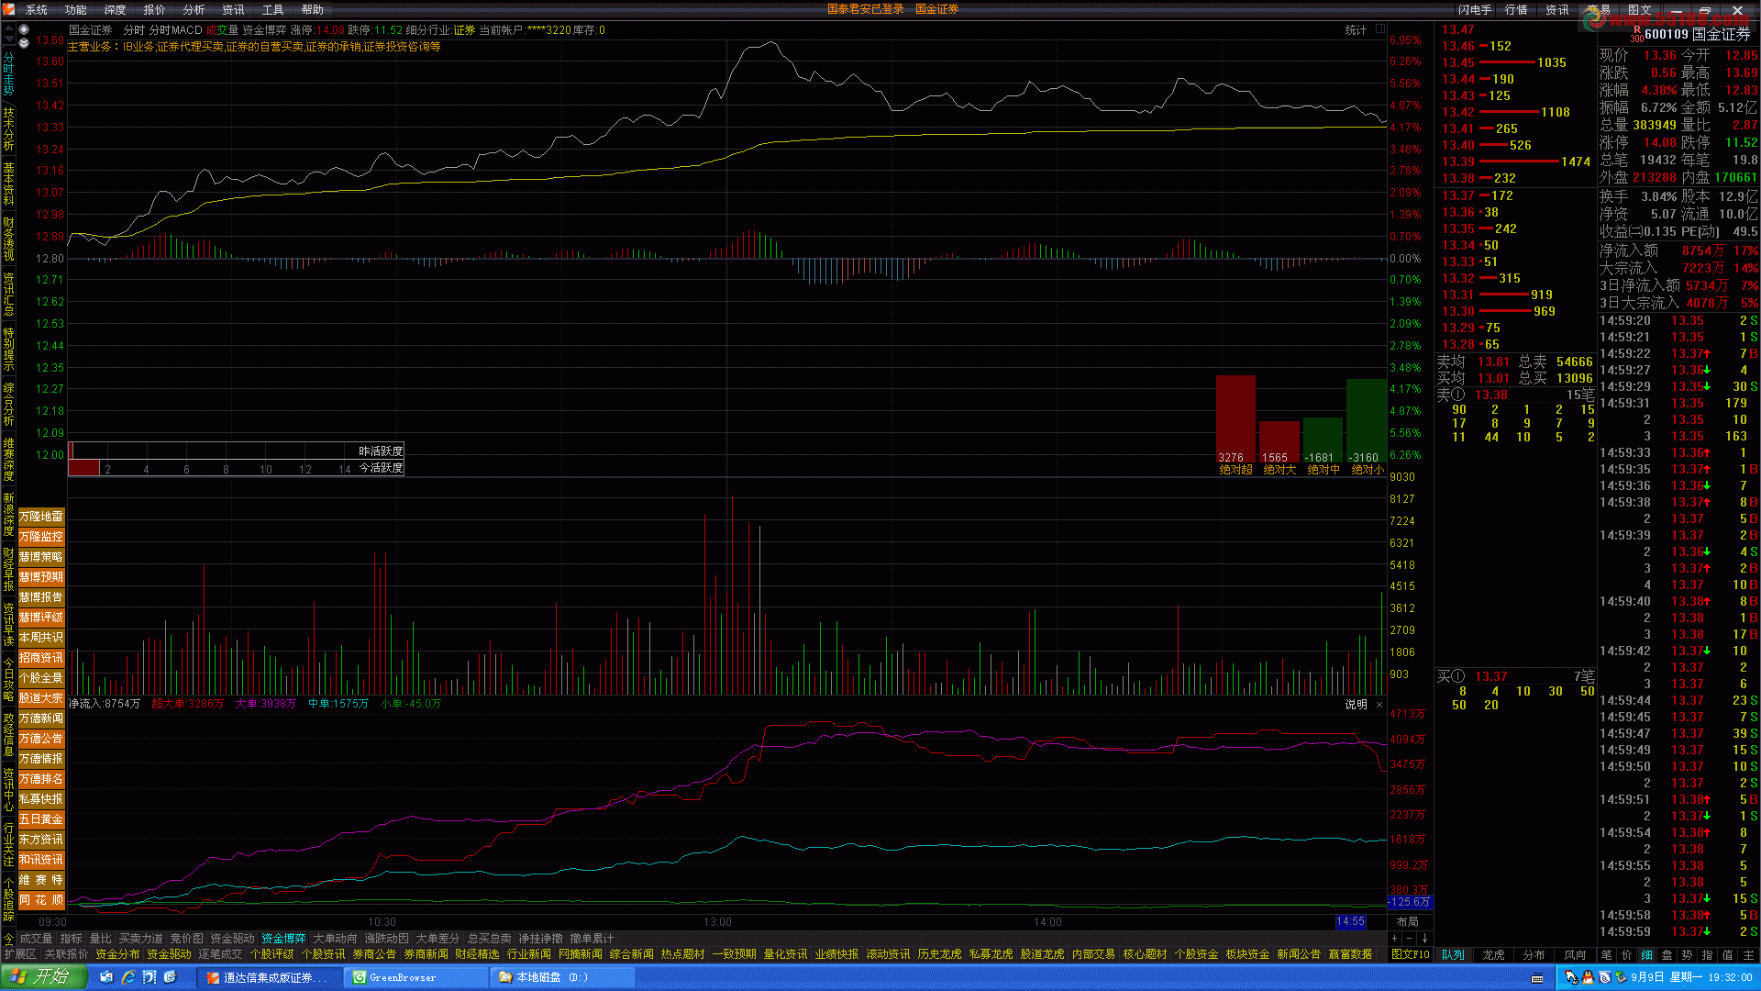
Task: Click the app logo icon in menu bar
Action: [8, 9]
